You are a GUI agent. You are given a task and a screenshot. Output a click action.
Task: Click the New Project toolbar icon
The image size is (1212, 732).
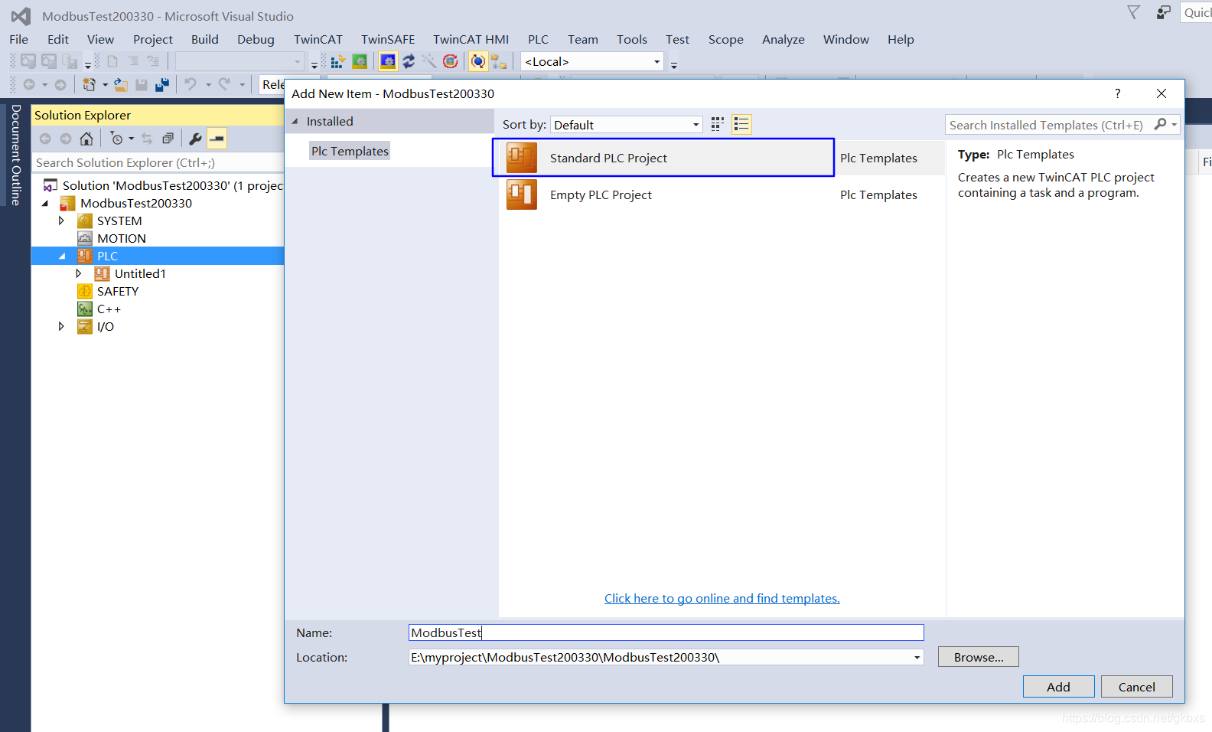point(90,84)
